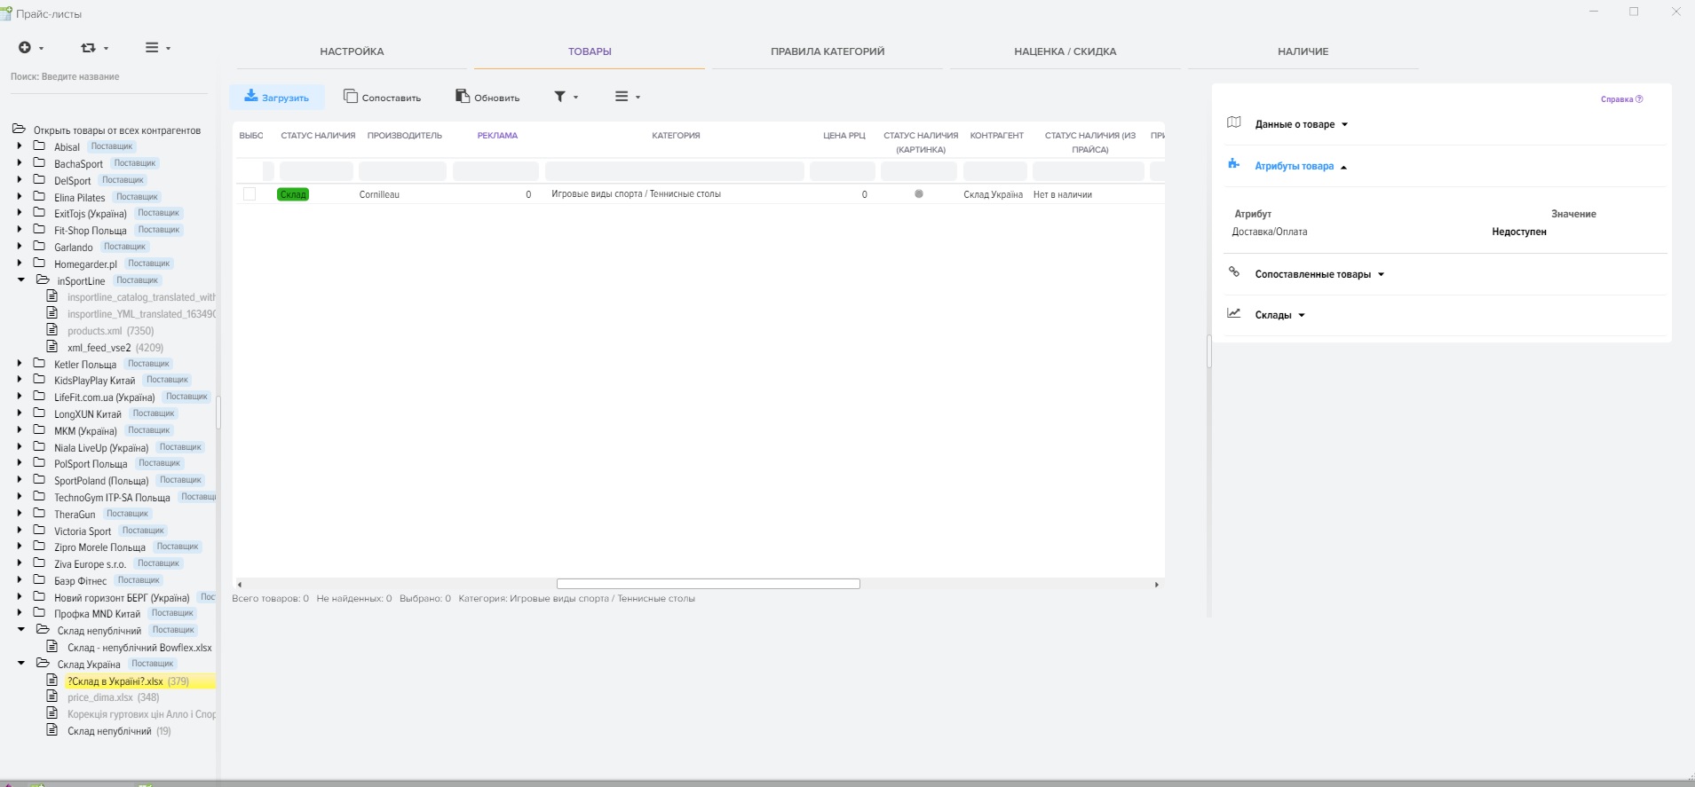The height and width of the screenshot is (787, 1695).
Task: Expand the BachaSport supplier folder
Action: click(20, 162)
